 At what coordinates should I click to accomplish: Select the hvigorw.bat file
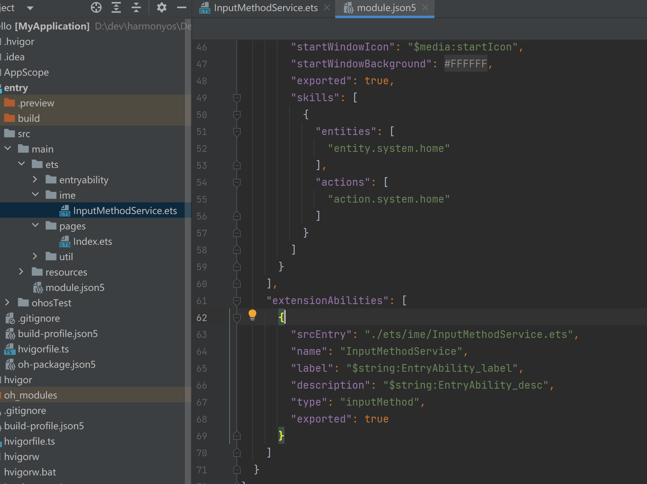[30, 472]
